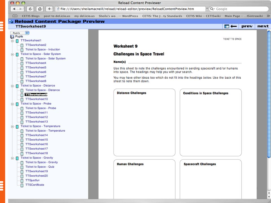
Task: Collapse the Ticket to Space - Temperature parent node
Action: pyautogui.click(x=12, y=127)
